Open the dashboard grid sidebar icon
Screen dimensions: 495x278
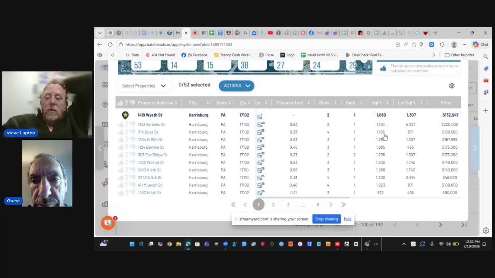pyautogui.click(x=105, y=85)
